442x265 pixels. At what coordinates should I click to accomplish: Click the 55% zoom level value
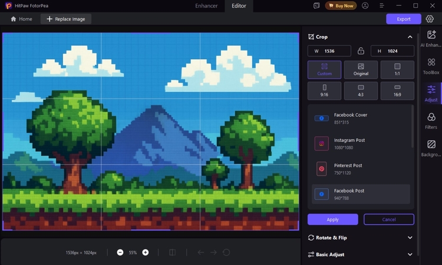pyautogui.click(x=133, y=253)
